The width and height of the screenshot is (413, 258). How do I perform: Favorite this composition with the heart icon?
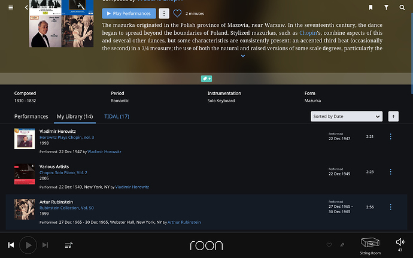(177, 13)
